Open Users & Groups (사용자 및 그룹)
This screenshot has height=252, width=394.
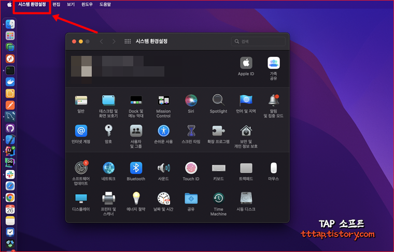136,130
